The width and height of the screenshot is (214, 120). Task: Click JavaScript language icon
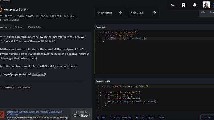pos(98,13)
